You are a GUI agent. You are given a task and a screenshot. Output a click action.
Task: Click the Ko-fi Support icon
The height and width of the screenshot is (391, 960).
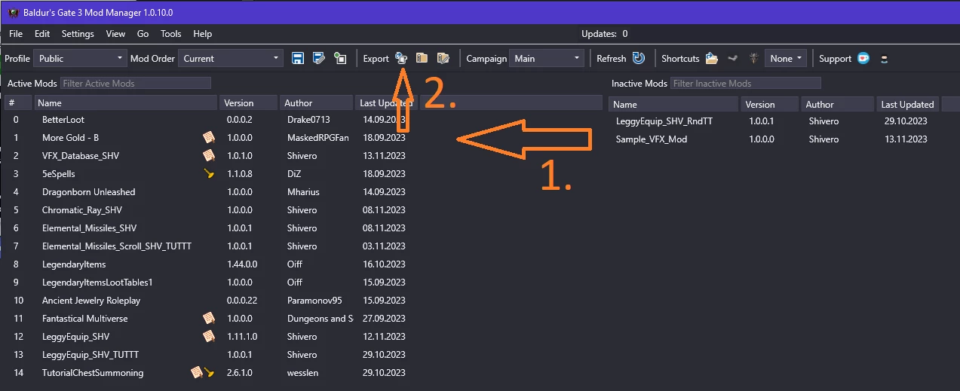click(863, 58)
